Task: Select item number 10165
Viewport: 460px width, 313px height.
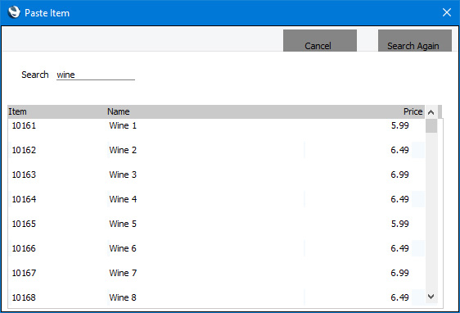Action: pos(24,224)
